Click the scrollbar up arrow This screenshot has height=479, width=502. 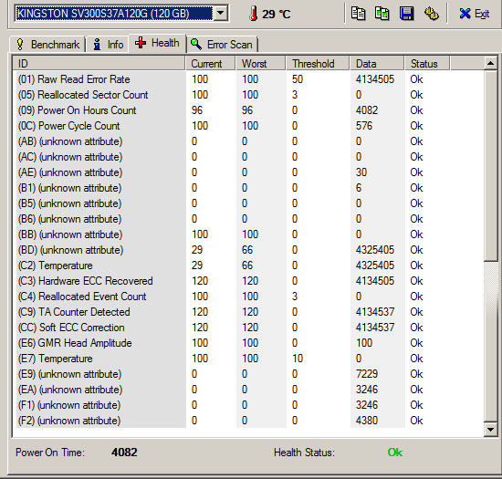click(490, 63)
